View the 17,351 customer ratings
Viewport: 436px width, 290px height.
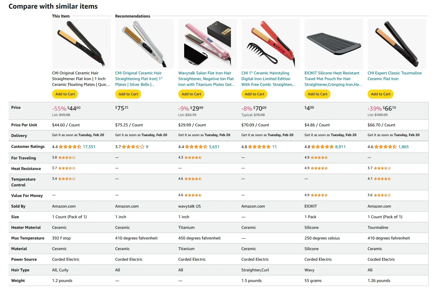click(89, 147)
